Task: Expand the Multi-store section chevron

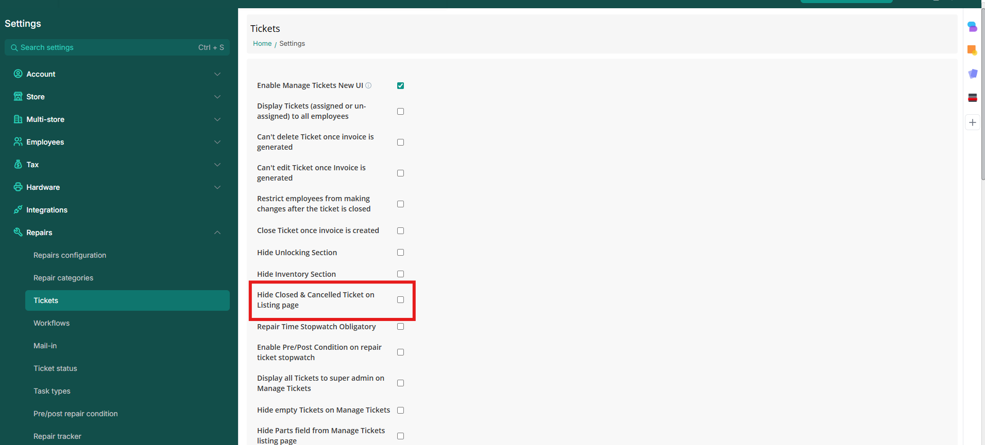Action: click(217, 119)
